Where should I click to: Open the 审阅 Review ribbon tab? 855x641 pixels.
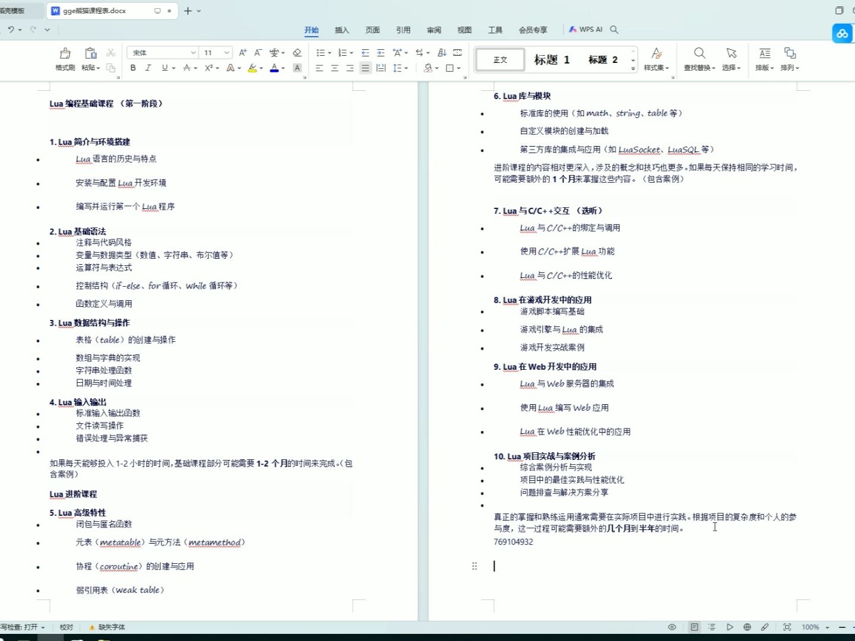(x=434, y=30)
